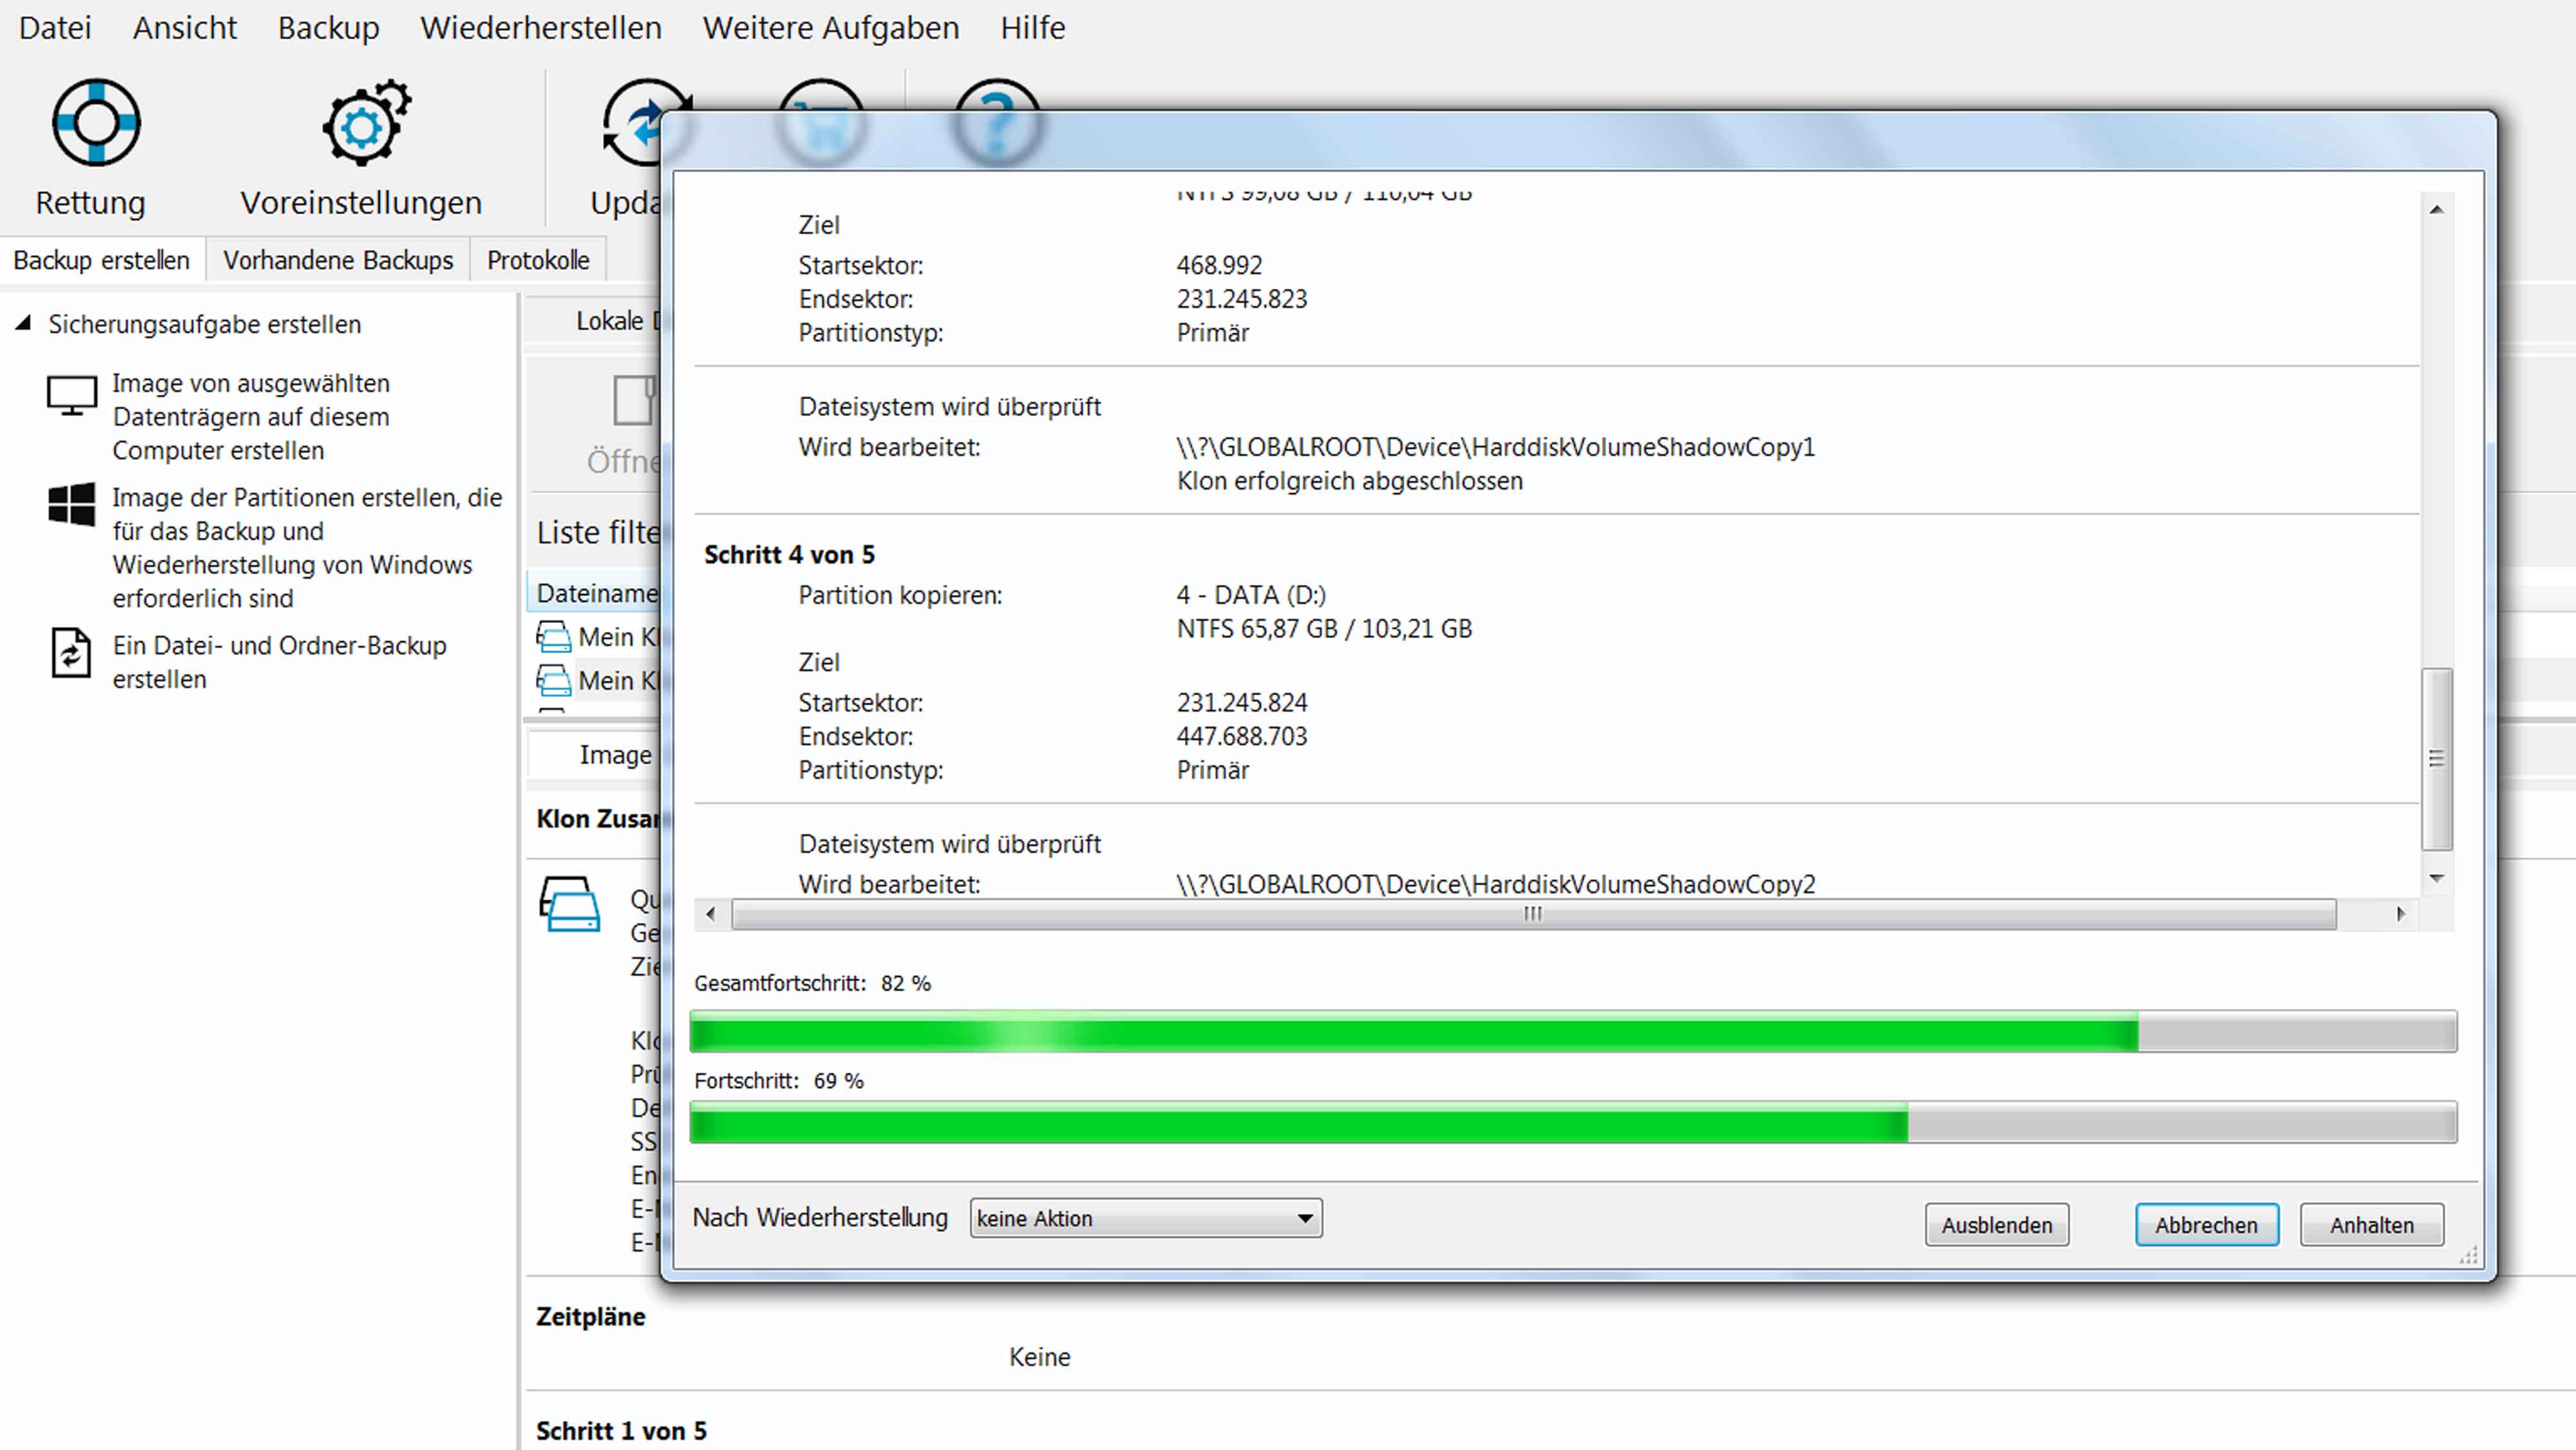Click the Gesamtfortschritt progress bar
This screenshot has width=2576, height=1450.
pos(1572,1031)
